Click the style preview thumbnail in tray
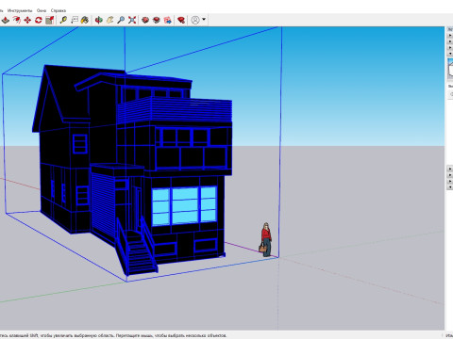This screenshot has height=339, width=453. pyautogui.click(x=450, y=69)
